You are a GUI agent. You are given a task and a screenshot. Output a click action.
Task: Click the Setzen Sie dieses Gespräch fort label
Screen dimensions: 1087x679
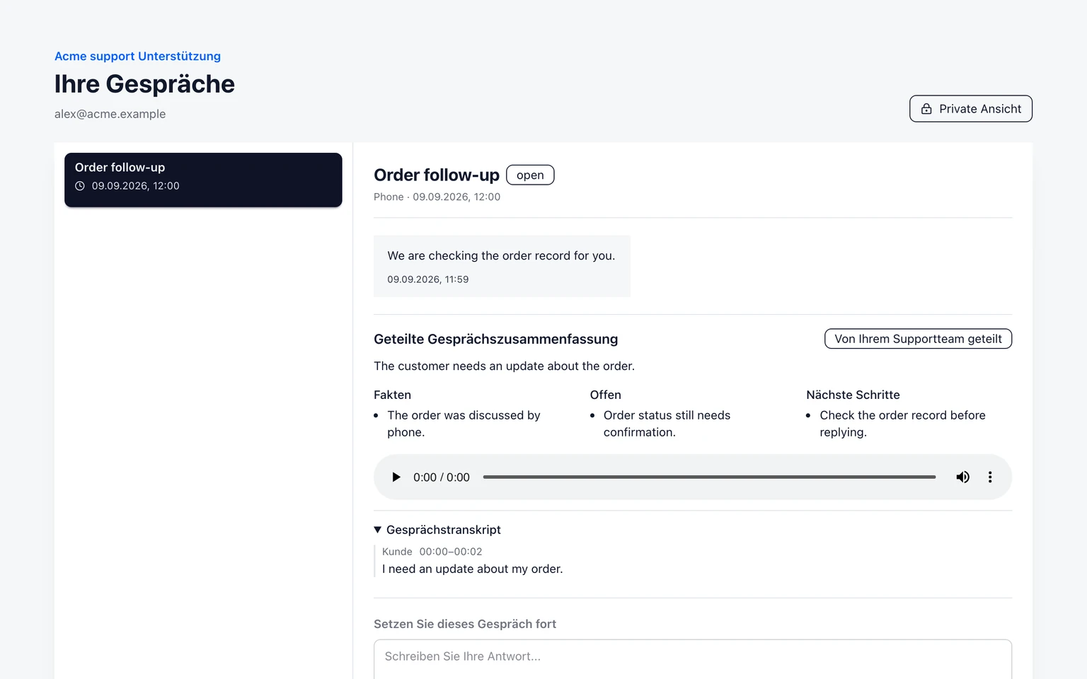coord(464,624)
